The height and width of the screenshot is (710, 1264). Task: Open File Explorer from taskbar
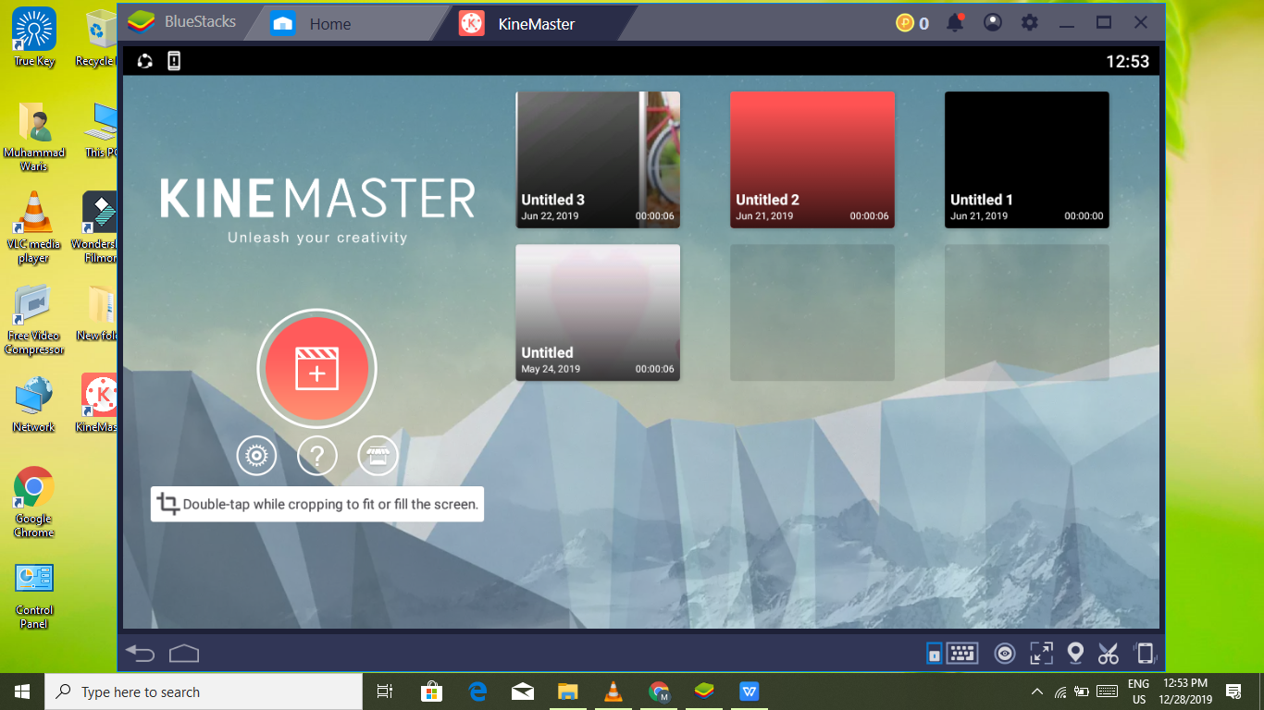[568, 692]
